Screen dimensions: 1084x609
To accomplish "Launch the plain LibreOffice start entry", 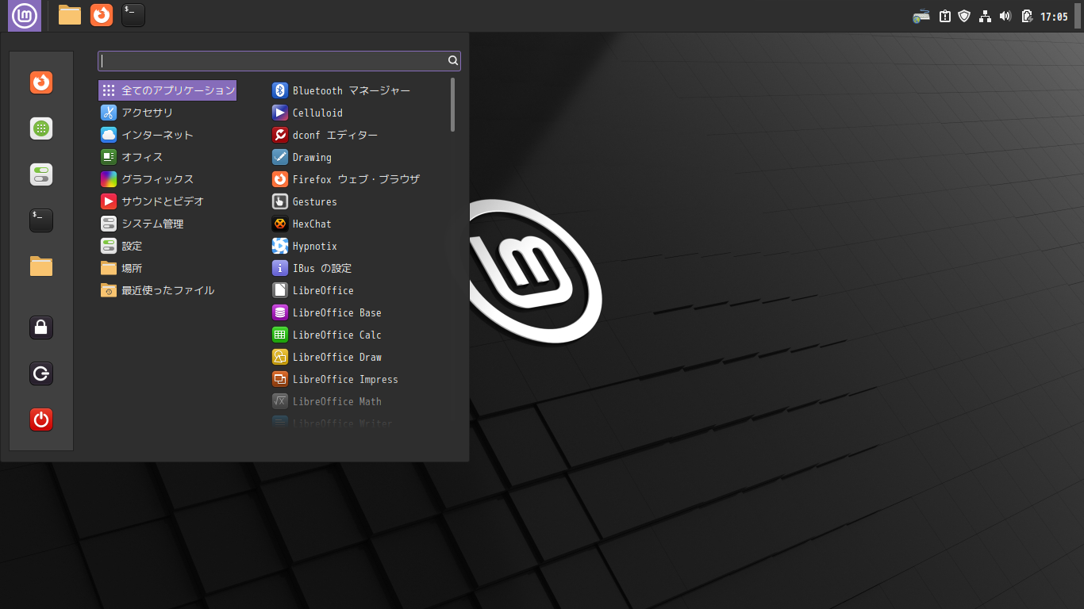I will pyautogui.click(x=359, y=290).
